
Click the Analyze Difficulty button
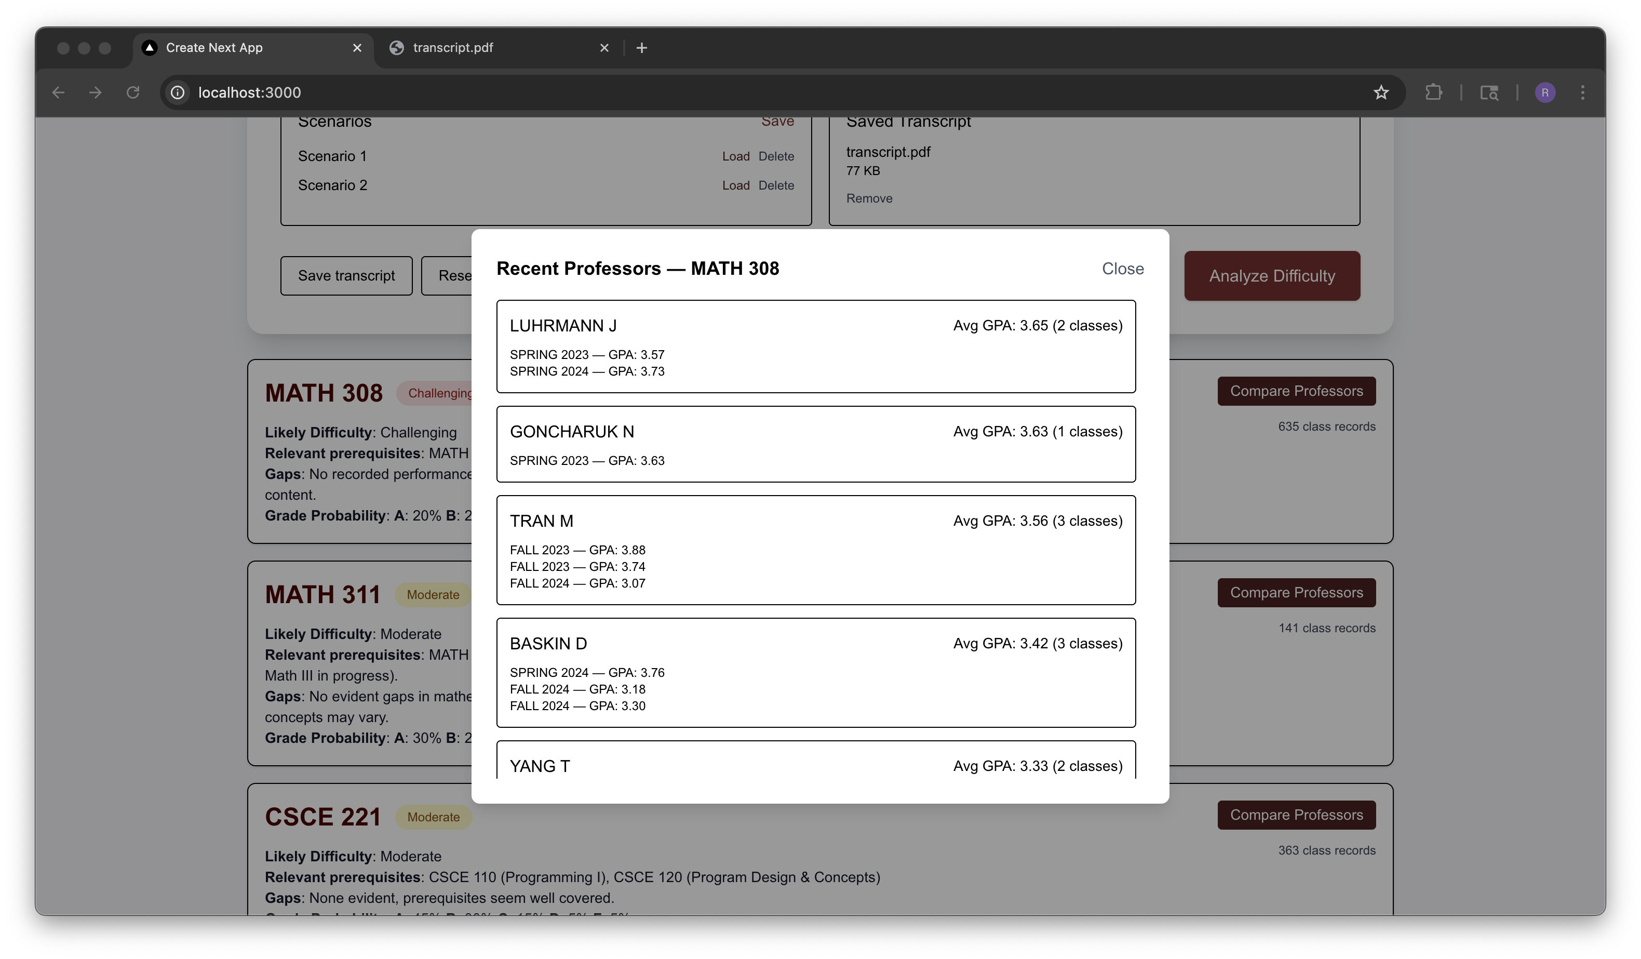coord(1271,275)
